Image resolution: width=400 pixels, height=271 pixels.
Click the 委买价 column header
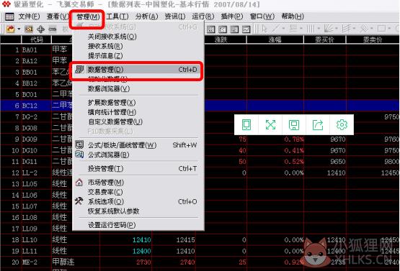coord(325,40)
